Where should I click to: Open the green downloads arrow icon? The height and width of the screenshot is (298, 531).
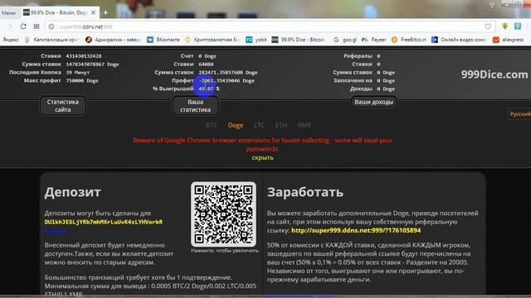[x=504, y=26]
